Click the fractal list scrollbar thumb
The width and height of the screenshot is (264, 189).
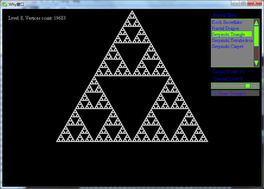pos(256,36)
